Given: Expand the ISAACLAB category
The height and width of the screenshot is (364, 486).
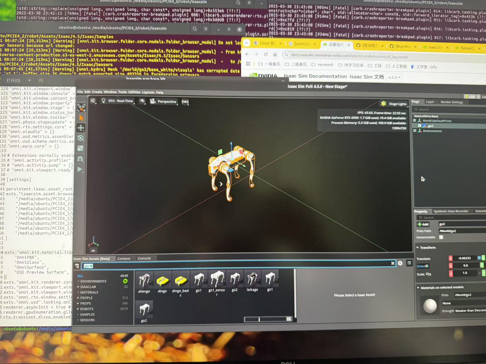Looking at the screenshot, I should pyautogui.click(x=78, y=287).
